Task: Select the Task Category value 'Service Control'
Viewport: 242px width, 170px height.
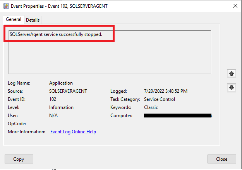Action: (160, 99)
